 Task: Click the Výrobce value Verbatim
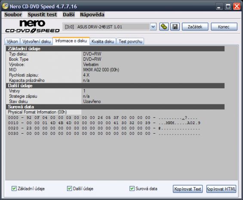tap(91, 65)
